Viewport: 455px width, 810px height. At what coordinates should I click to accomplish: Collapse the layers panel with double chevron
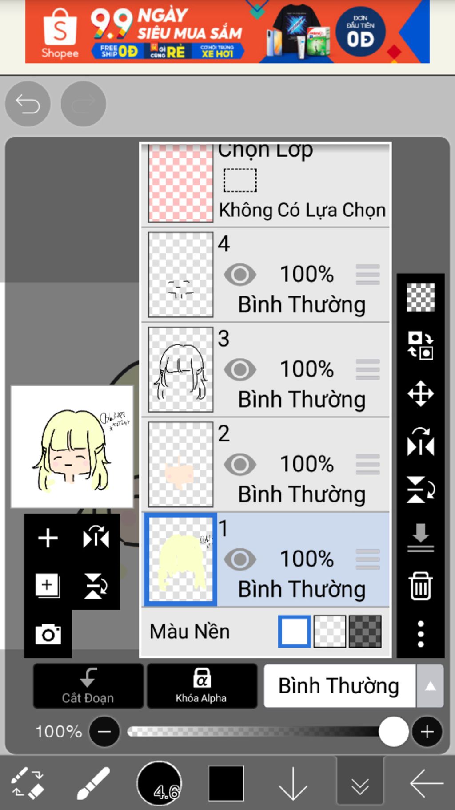pyautogui.click(x=360, y=786)
